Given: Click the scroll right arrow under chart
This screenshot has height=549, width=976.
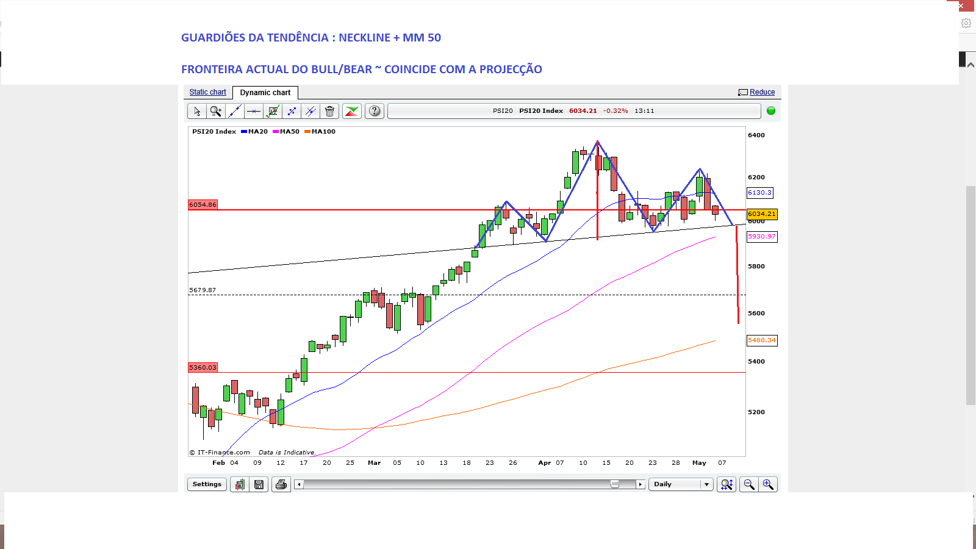Looking at the screenshot, I should pos(640,484).
